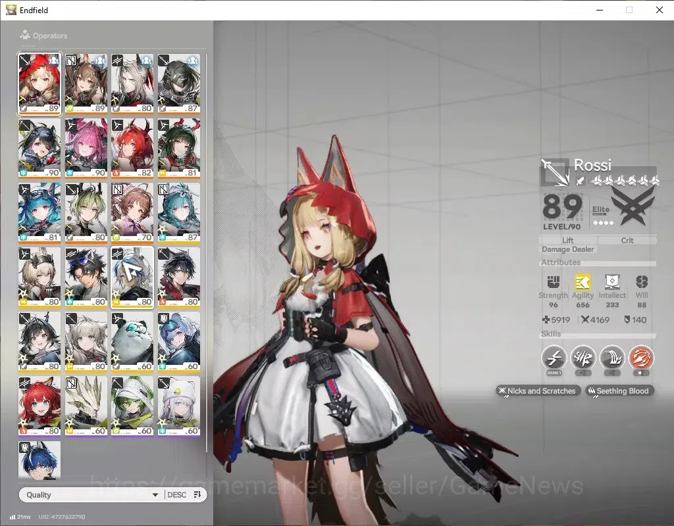Viewport: 674px width, 526px height.
Task: Select the red-haired fox-eared girl, level 80
Action: point(39,406)
